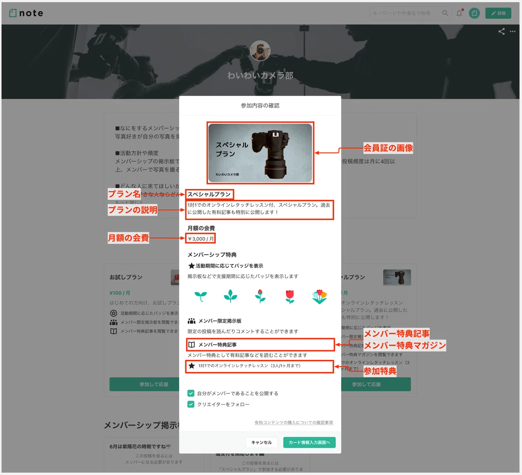Open the notifications bell
The width and height of the screenshot is (522, 475).
click(459, 13)
